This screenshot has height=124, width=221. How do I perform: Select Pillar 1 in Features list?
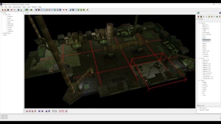coord(204,44)
